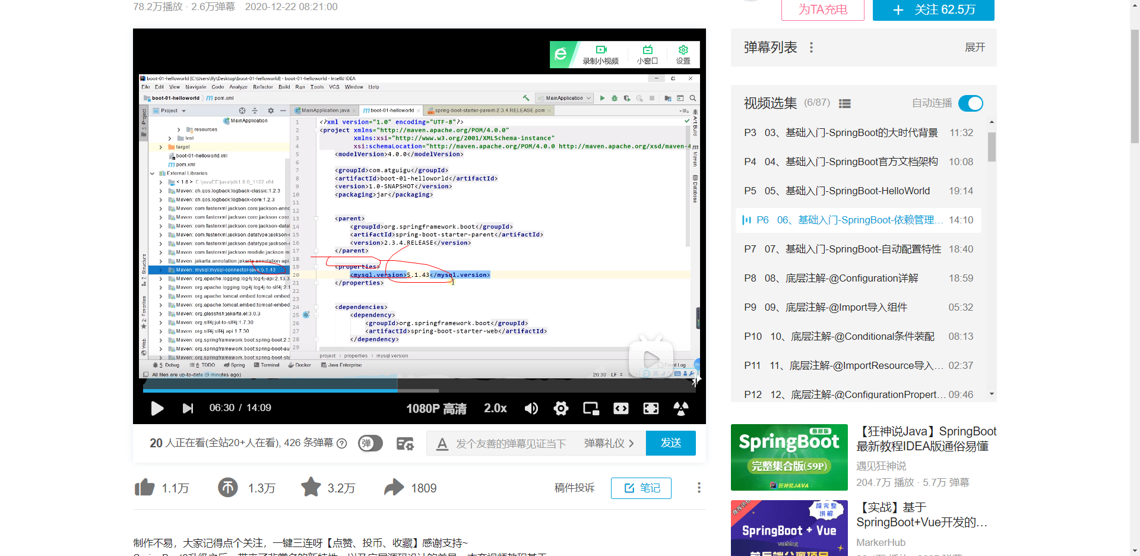Favorite the video with star icon
1140x556 pixels.
[311, 487]
